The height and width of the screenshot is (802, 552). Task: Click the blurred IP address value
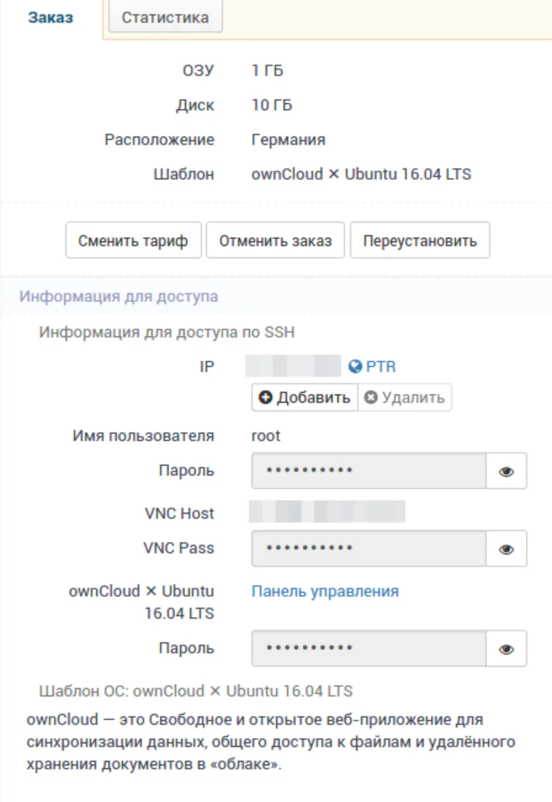click(293, 366)
